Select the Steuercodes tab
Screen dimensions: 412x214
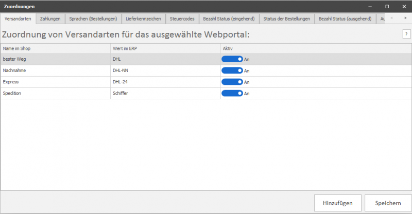click(182, 19)
